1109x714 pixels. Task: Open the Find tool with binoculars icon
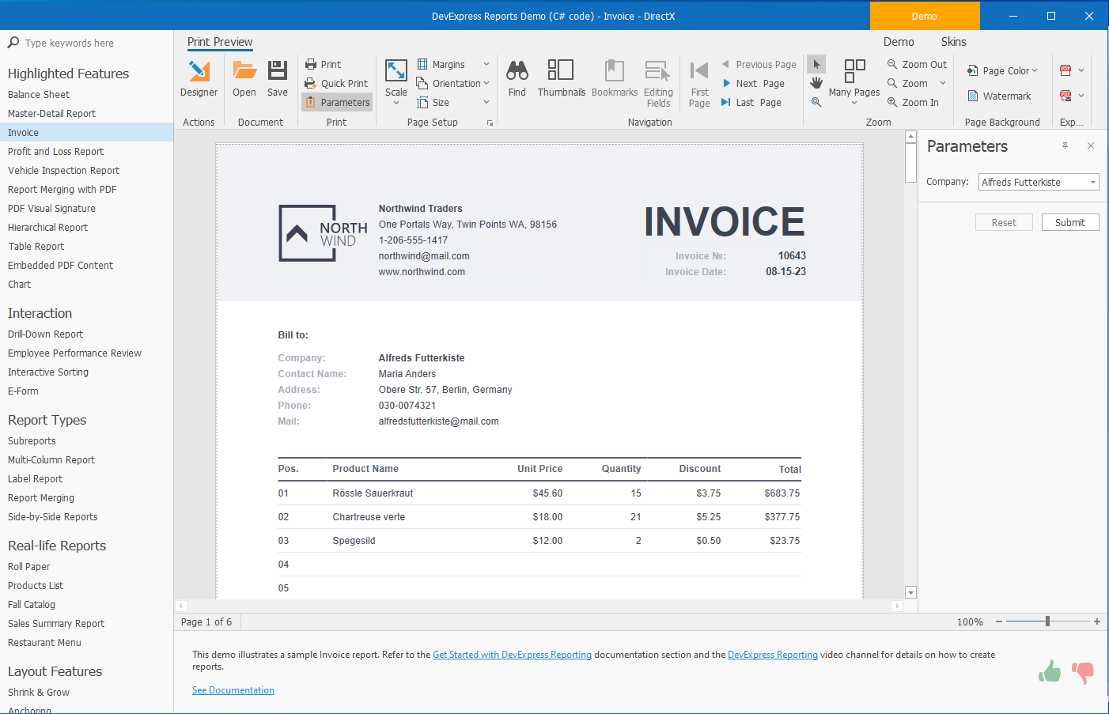point(517,78)
